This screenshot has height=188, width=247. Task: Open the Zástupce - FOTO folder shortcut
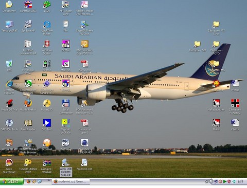point(216,44)
